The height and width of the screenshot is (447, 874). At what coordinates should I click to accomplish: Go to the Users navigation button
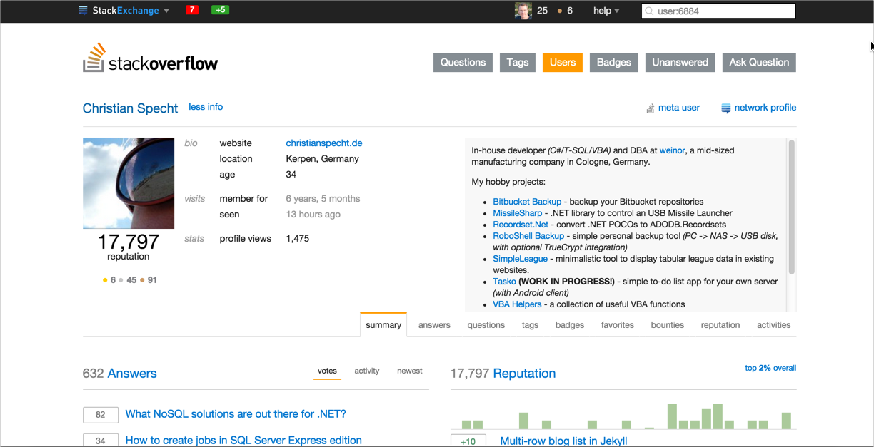[562, 62]
